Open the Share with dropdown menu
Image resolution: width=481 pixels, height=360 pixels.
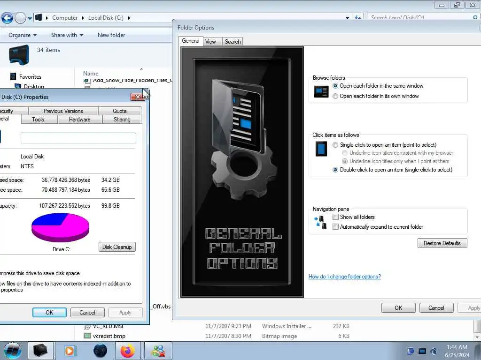pos(67,35)
